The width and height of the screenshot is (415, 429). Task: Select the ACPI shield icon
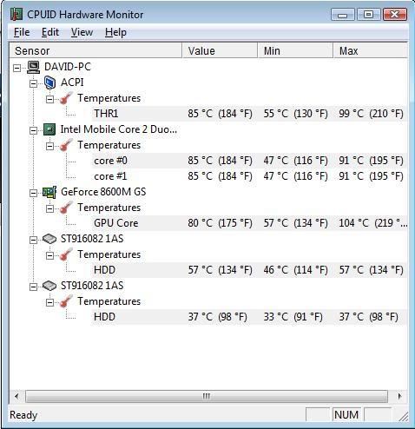click(x=49, y=82)
